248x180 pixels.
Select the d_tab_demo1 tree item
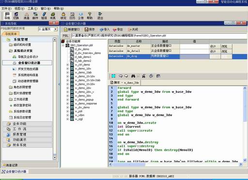coord(83,57)
